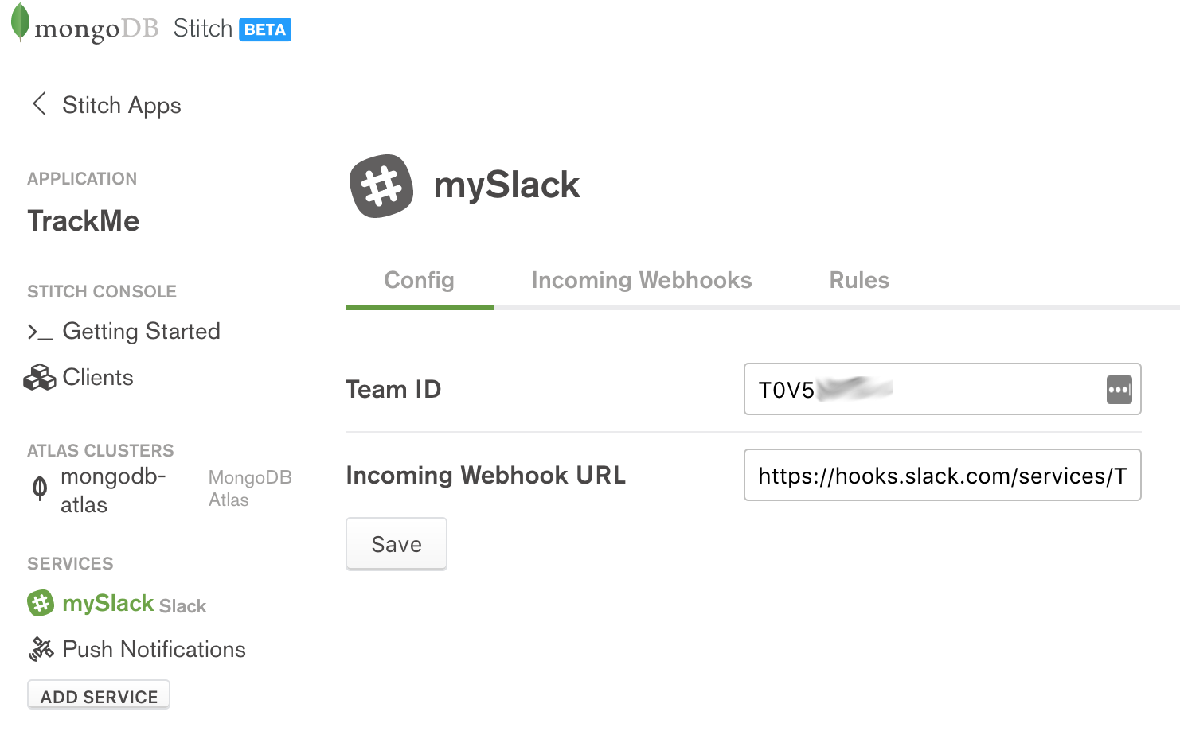1180x735 pixels.
Task: Collapse back to Stitch Apps via chevron
Action: pos(39,104)
